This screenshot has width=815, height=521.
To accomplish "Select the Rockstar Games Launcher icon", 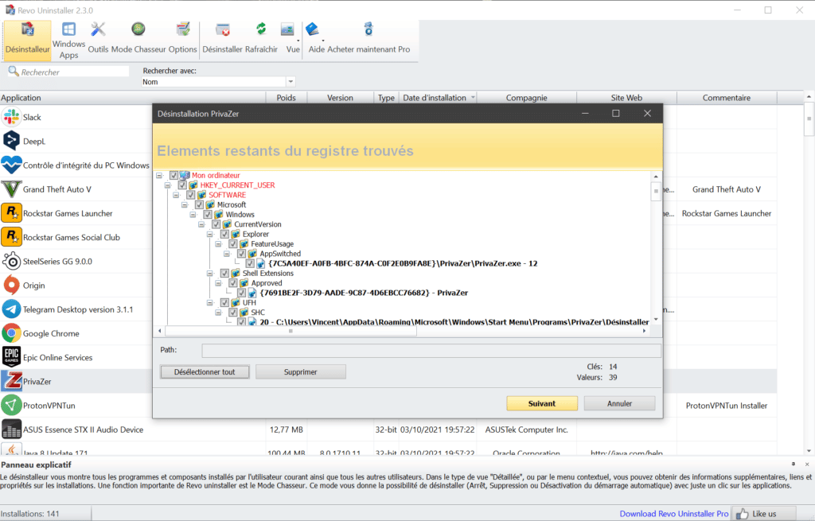I will coord(11,213).
